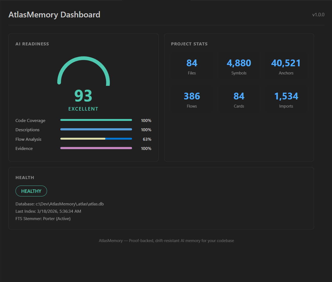The image size is (332, 282).
Task: Click the EXCELLENT rating label
Action: click(83, 109)
